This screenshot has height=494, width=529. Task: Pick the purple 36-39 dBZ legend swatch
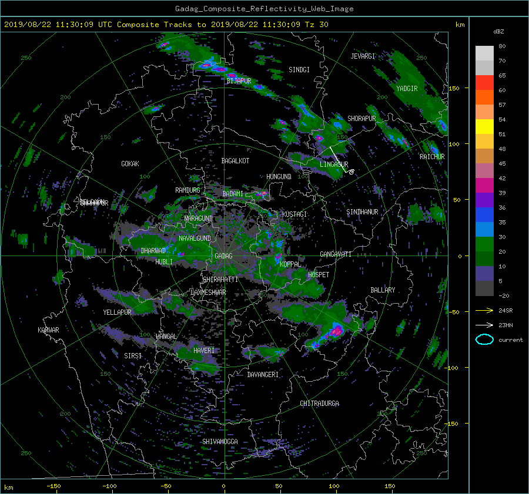pos(484,200)
